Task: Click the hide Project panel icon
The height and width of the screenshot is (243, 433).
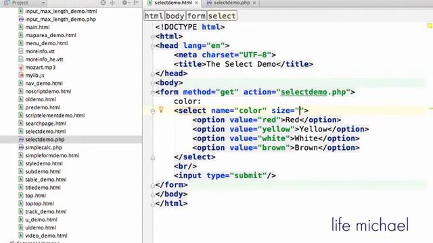Action: click(x=137, y=3)
